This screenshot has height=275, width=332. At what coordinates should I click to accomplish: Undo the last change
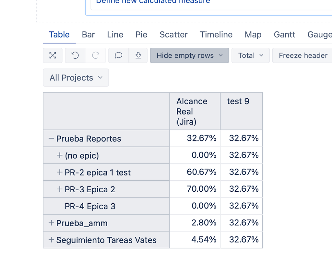75,55
